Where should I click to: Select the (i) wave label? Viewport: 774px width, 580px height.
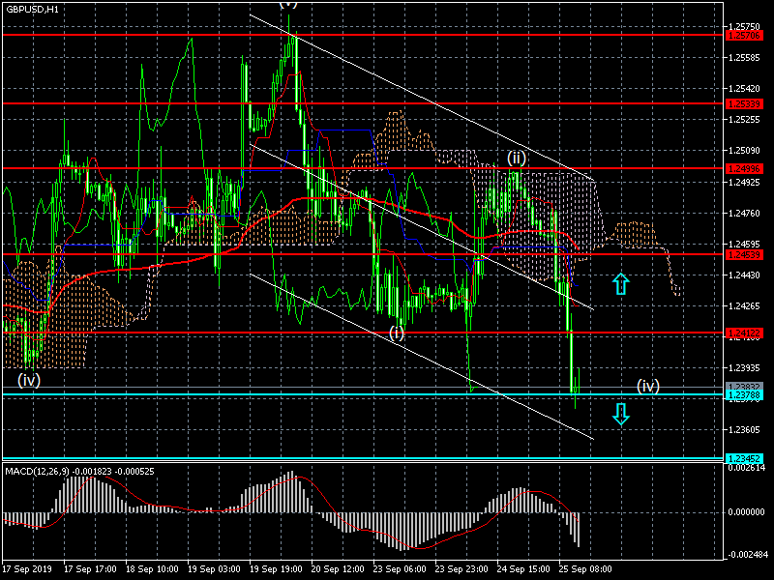coord(397,333)
